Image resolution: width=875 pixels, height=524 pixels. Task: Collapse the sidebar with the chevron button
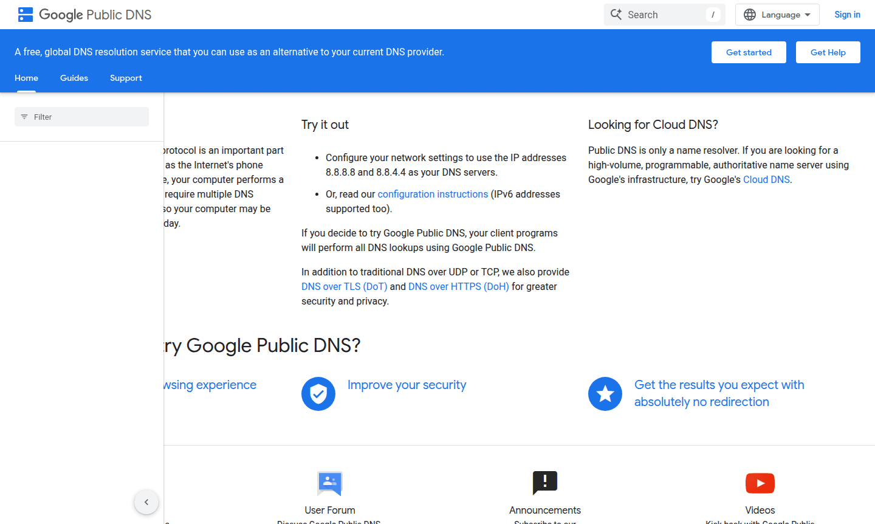click(x=146, y=502)
